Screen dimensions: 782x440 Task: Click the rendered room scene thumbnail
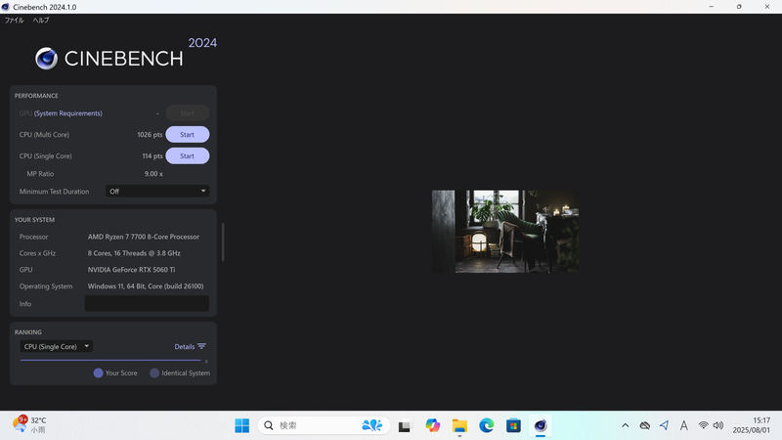(x=505, y=231)
